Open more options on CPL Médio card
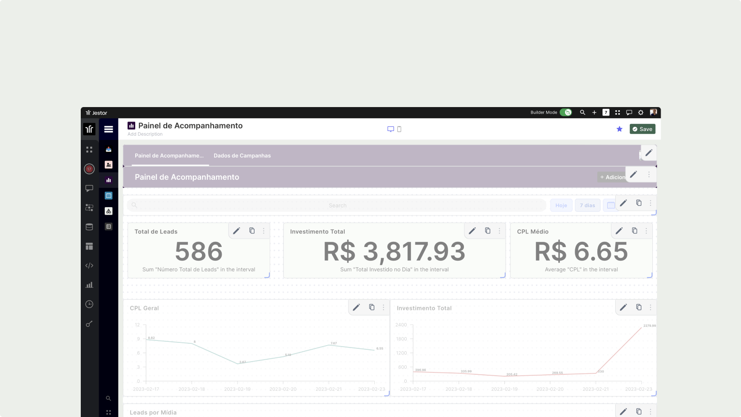 click(x=647, y=231)
